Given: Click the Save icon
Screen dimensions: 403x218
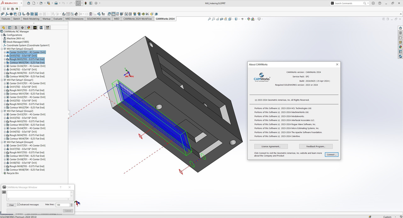Looking at the screenshot, I should point(48,3).
